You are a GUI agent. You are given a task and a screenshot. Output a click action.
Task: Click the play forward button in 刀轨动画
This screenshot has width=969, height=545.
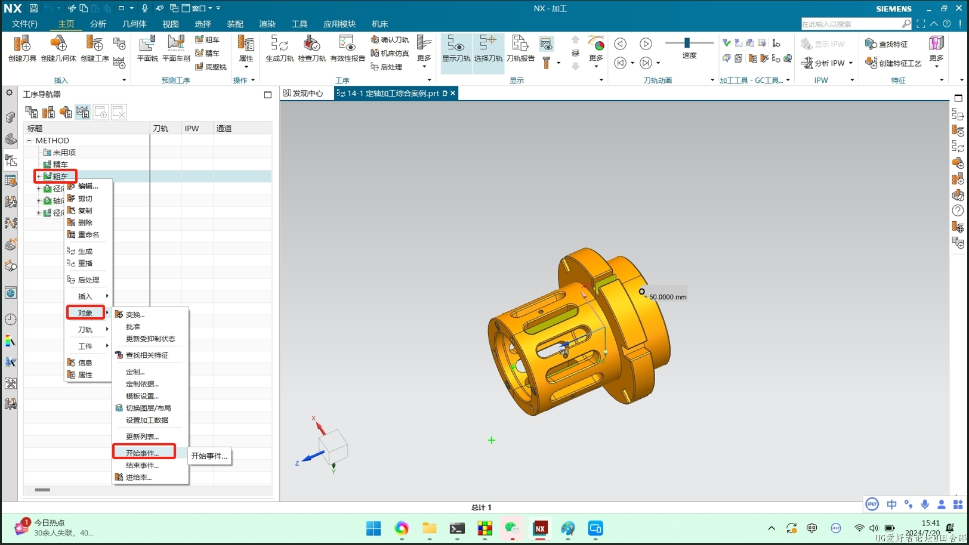(x=646, y=44)
